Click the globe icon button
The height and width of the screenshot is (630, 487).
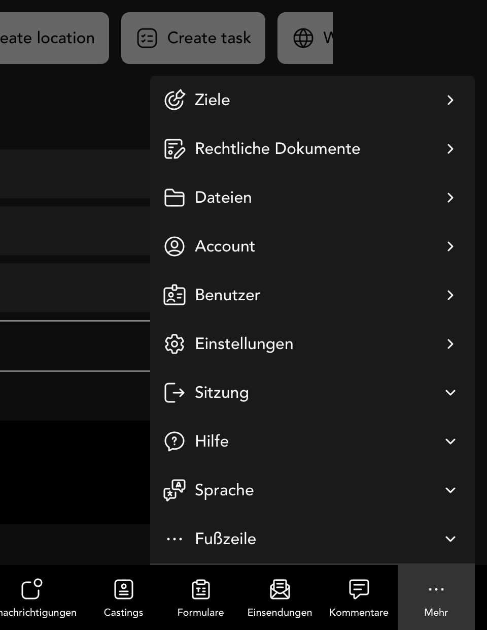[303, 38]
